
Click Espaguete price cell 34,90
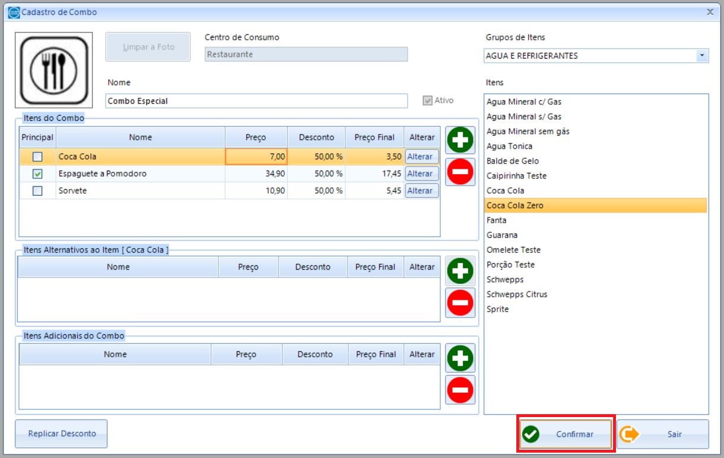256,174
